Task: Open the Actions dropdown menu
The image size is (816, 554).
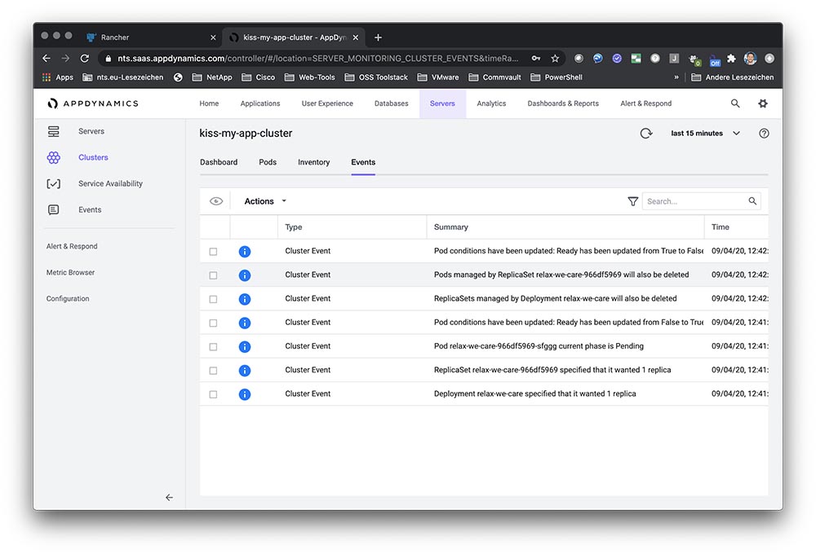Action: (265, 201)
